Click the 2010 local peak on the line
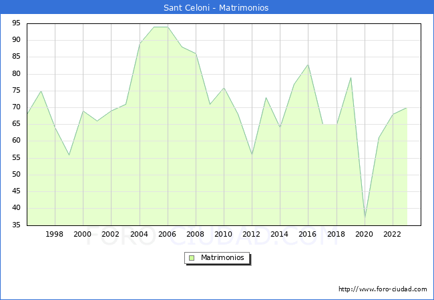 (224, 88)
